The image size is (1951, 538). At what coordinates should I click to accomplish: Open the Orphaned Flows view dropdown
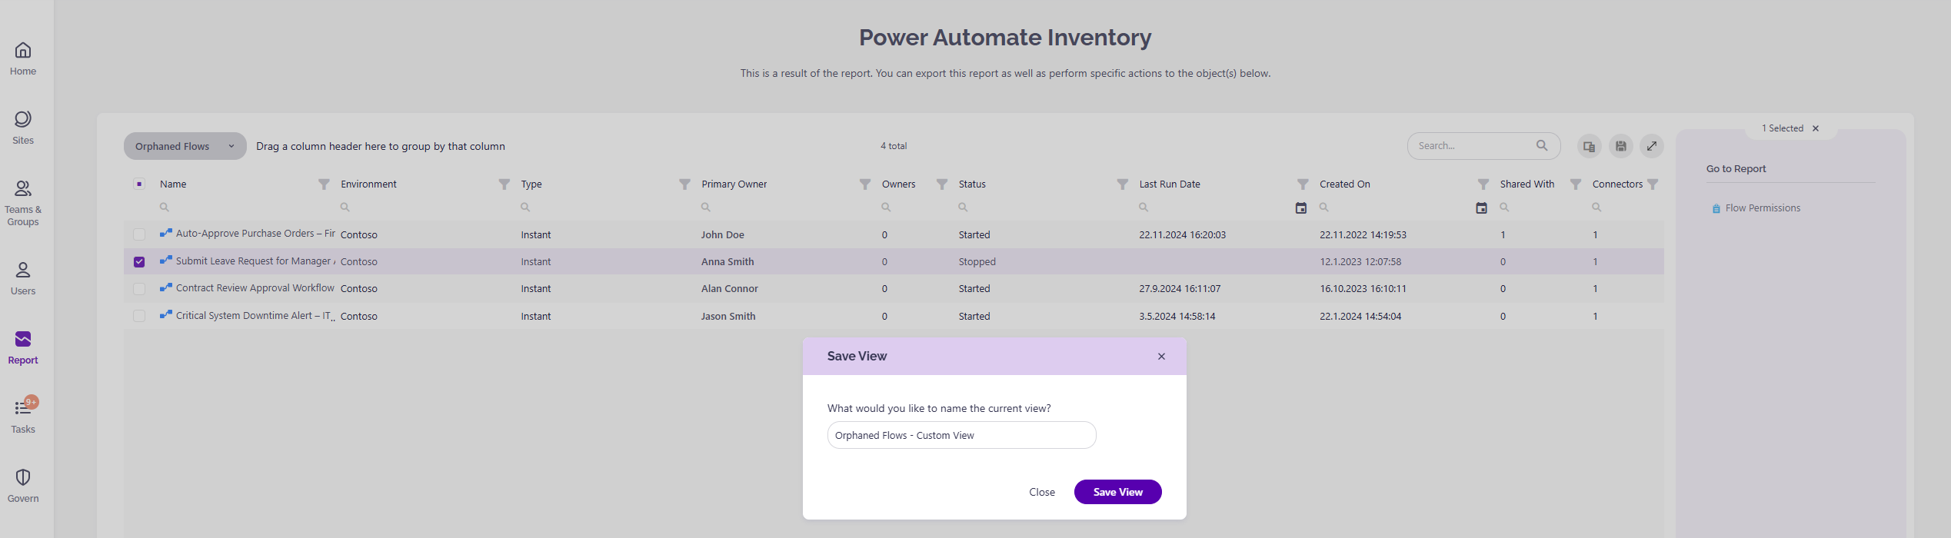[185, 146]
